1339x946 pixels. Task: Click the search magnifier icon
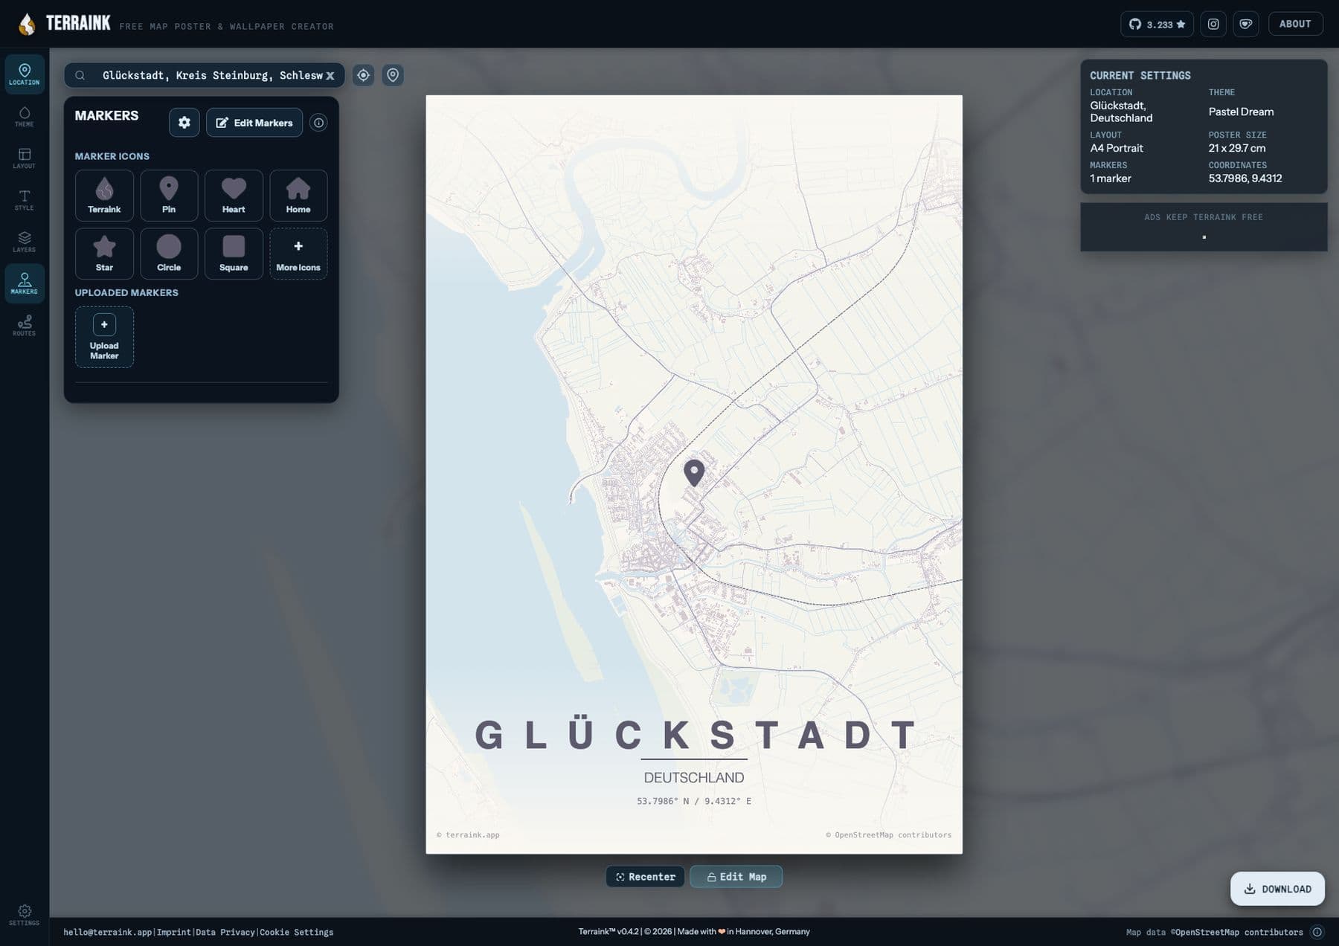click(x=80, y=75)
